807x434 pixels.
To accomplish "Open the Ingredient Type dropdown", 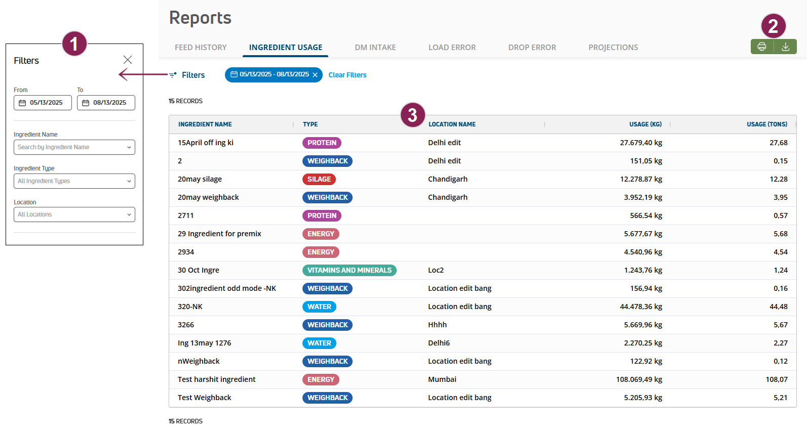I will [x=129, y=181].
